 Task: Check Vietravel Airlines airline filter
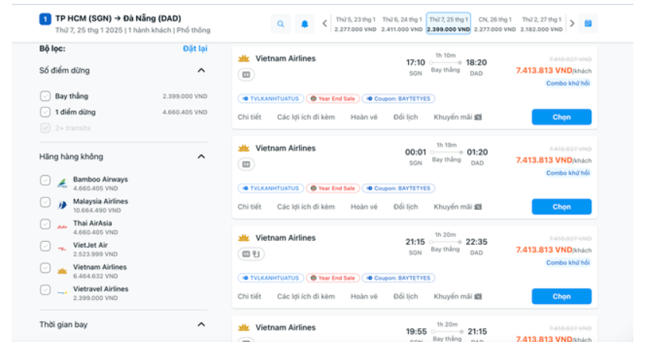point(45,290)
